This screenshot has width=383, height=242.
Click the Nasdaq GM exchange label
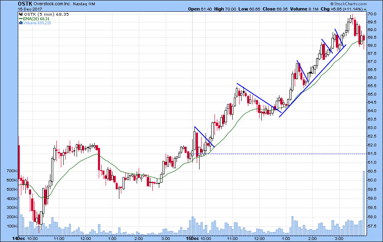tap(84, 4)
